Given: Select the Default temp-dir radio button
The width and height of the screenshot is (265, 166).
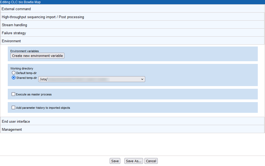Looking at the screenshot, I should tap(14, 73).
